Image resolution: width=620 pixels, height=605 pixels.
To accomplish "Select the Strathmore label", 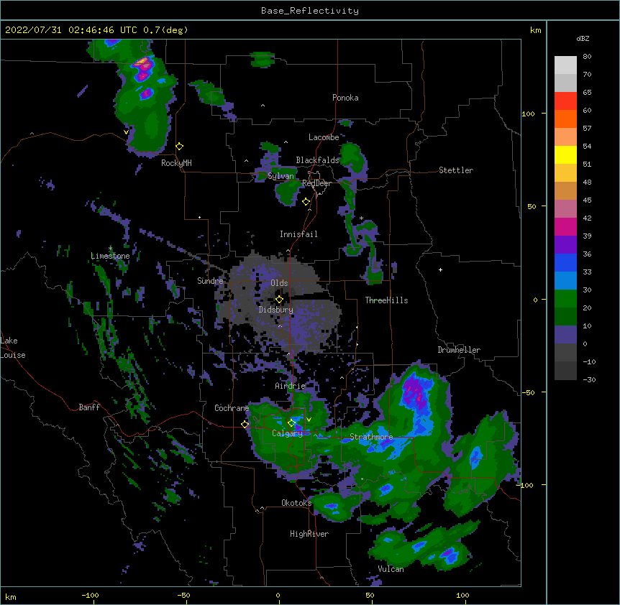I will pyautogui.click(x=371, y=437).
